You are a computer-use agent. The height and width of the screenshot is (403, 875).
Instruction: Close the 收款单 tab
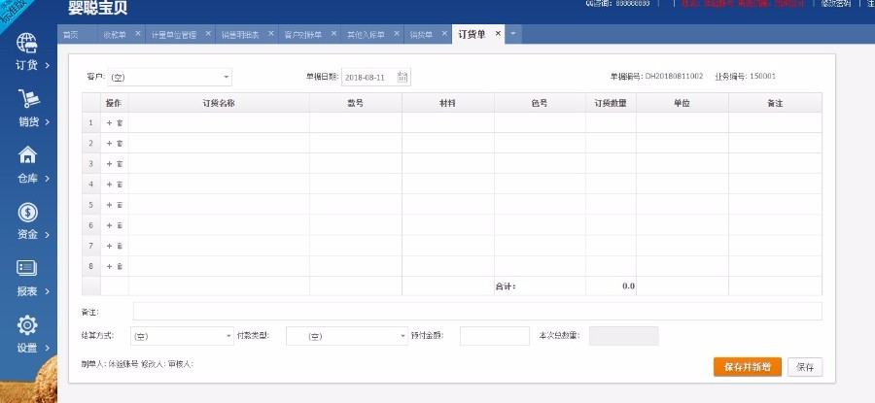coord(138,33)
